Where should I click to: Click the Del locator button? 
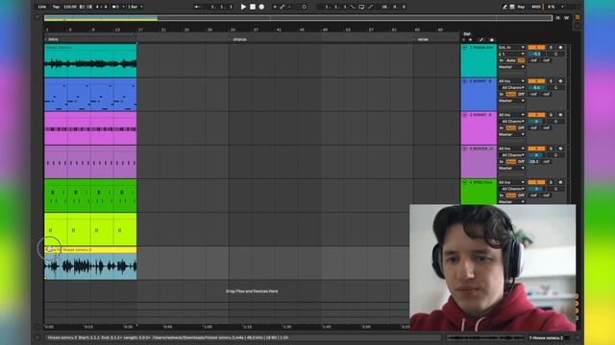click(x=467, y=34)
